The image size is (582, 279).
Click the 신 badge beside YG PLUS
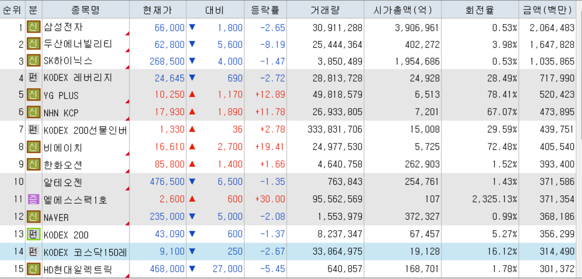pyautogui.click(x=33, y=95)
